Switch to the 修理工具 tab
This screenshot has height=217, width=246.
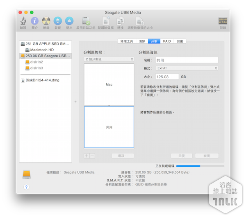coord(127,41)
